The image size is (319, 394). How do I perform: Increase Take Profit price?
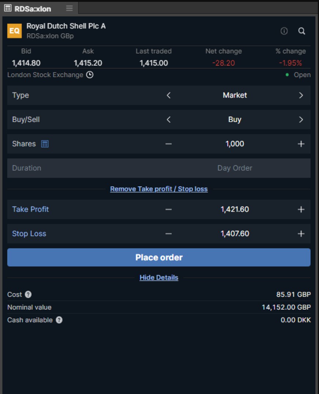tap(301, 209)
